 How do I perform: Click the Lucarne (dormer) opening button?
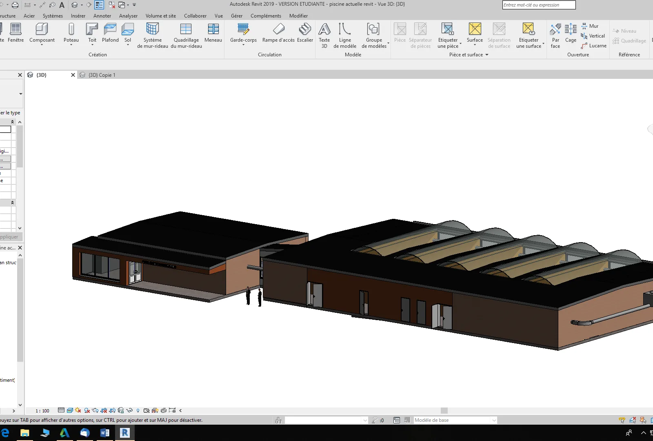[x=593, y=46]
